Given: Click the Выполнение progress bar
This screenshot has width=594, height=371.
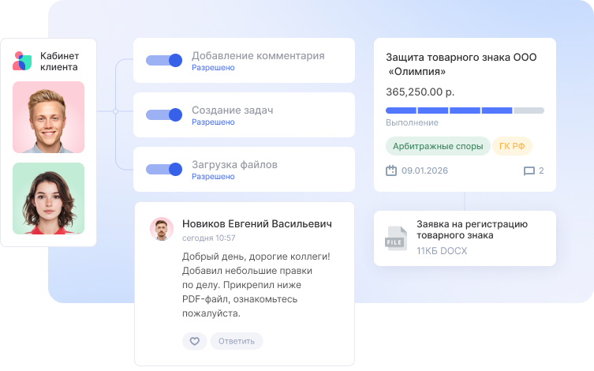Looking at the screenshot, I should (465, 111).
